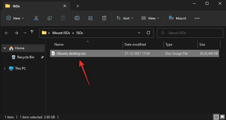Click the Share icon in toolbar
Screen dimensions: 226x120
(91, 18)
